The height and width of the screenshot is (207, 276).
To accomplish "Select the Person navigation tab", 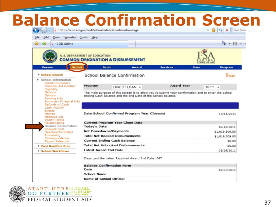I will pyautogui.click(x=47, y=67).
